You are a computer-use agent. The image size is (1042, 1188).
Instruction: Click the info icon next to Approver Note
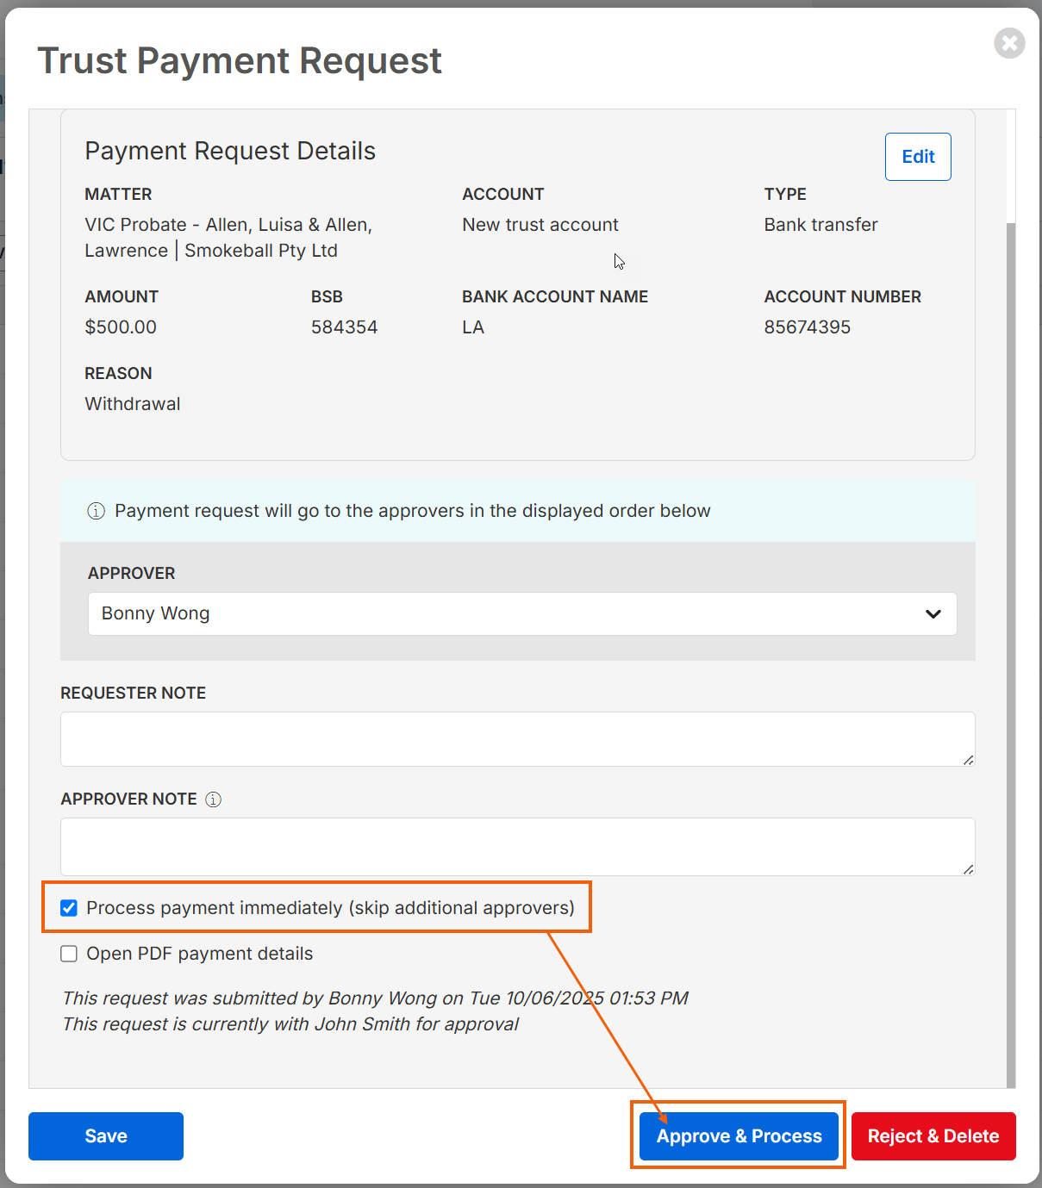click(213, 799)
